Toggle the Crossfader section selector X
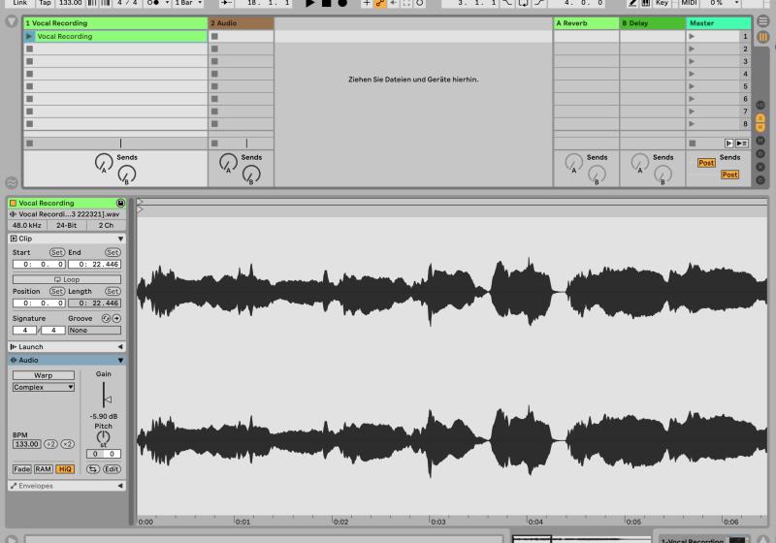This screenshot has height=543, width=776. [760, 167]
